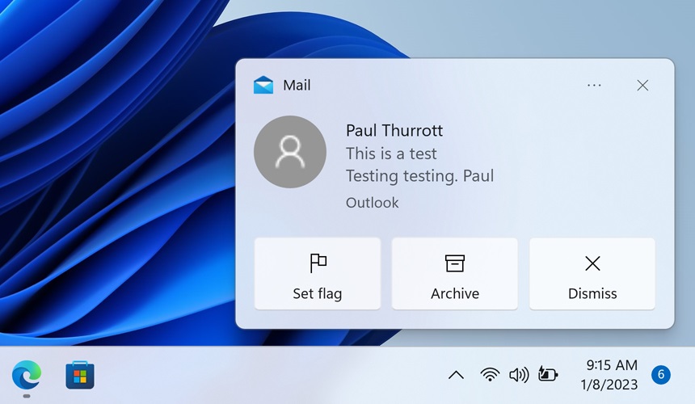The width and height of the screenshot is (695, 404).
Task: Select the sender name Paul Thurrott
Action: pyautogui.click(x=394, y=131)
